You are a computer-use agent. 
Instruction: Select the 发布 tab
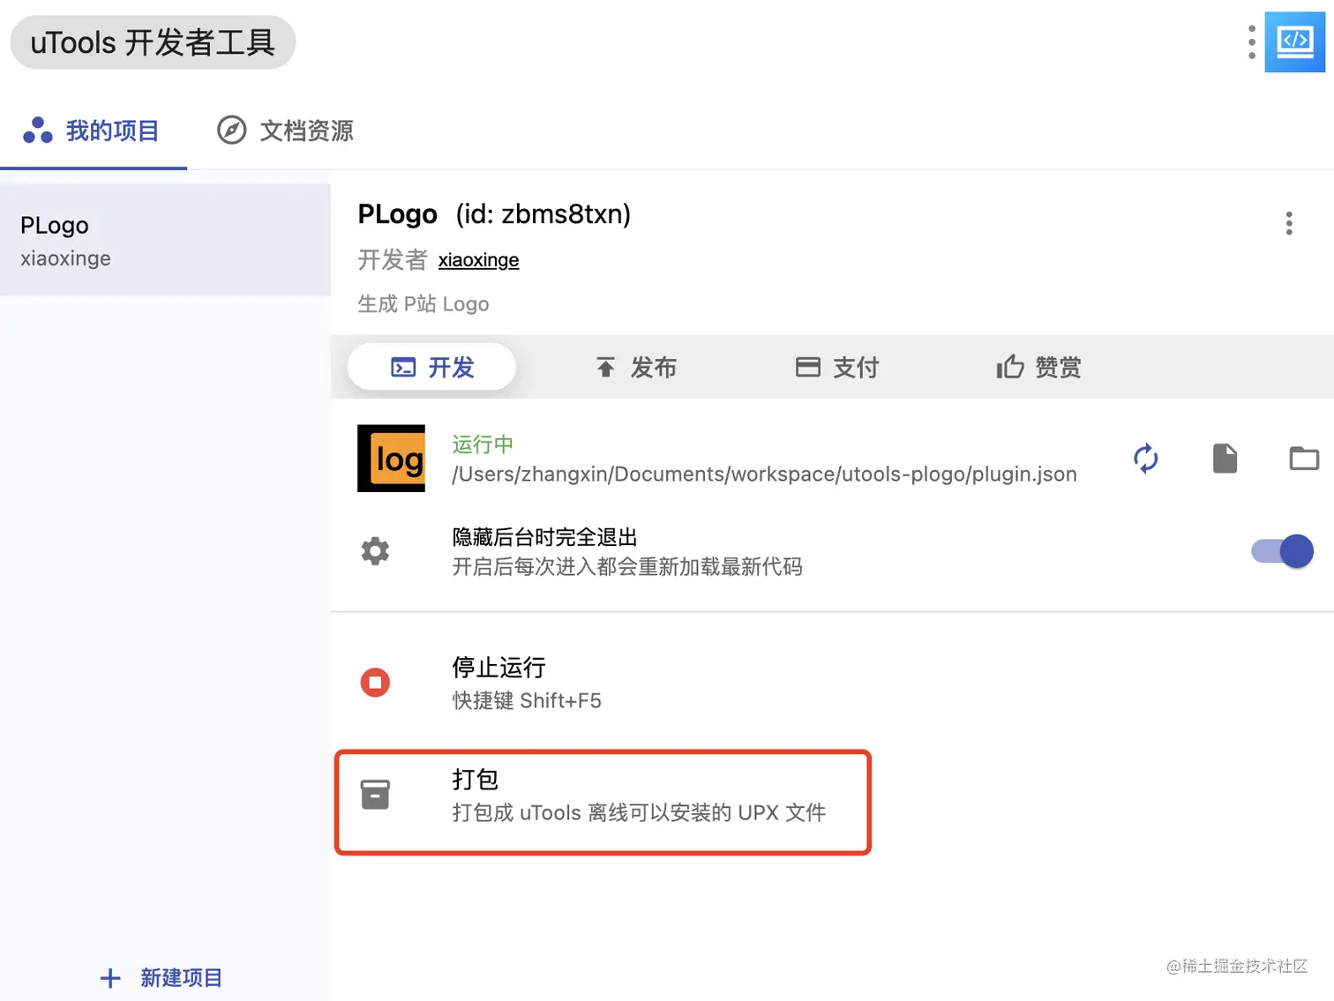635,367
